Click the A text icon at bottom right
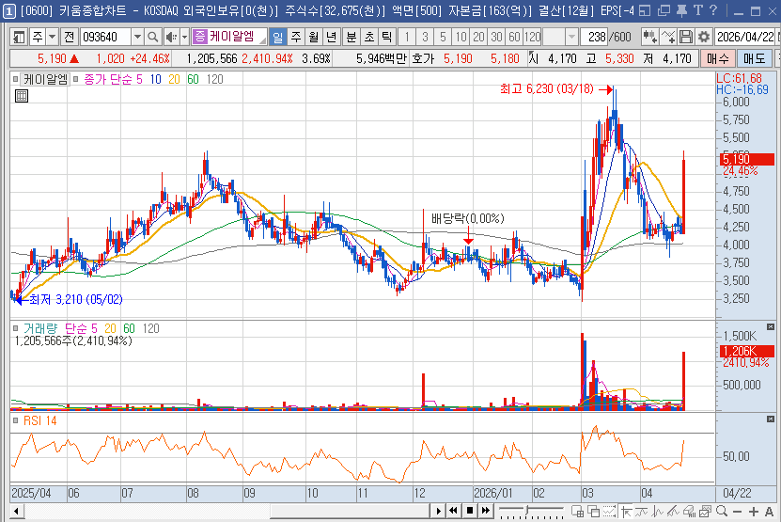The width and height of the screenshot is (781, 522). click(769, 512)
